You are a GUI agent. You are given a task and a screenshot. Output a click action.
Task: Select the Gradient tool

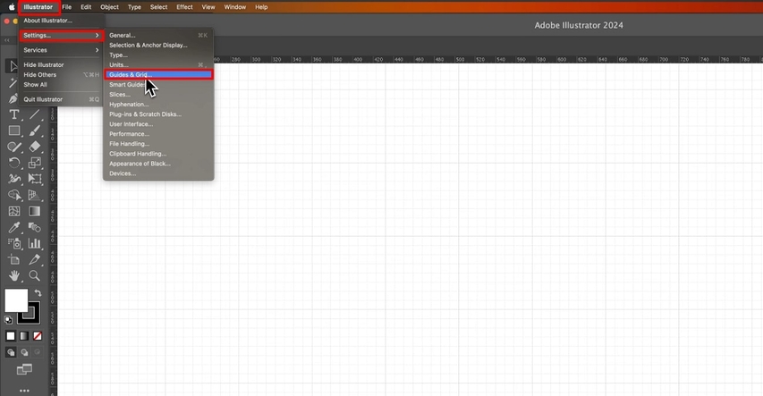35,211
